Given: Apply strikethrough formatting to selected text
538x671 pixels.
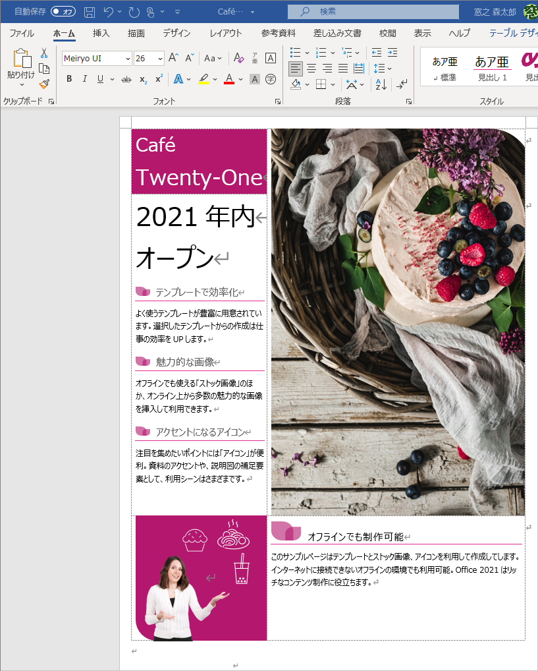Looking at the screenshot, I should (125, 79).
